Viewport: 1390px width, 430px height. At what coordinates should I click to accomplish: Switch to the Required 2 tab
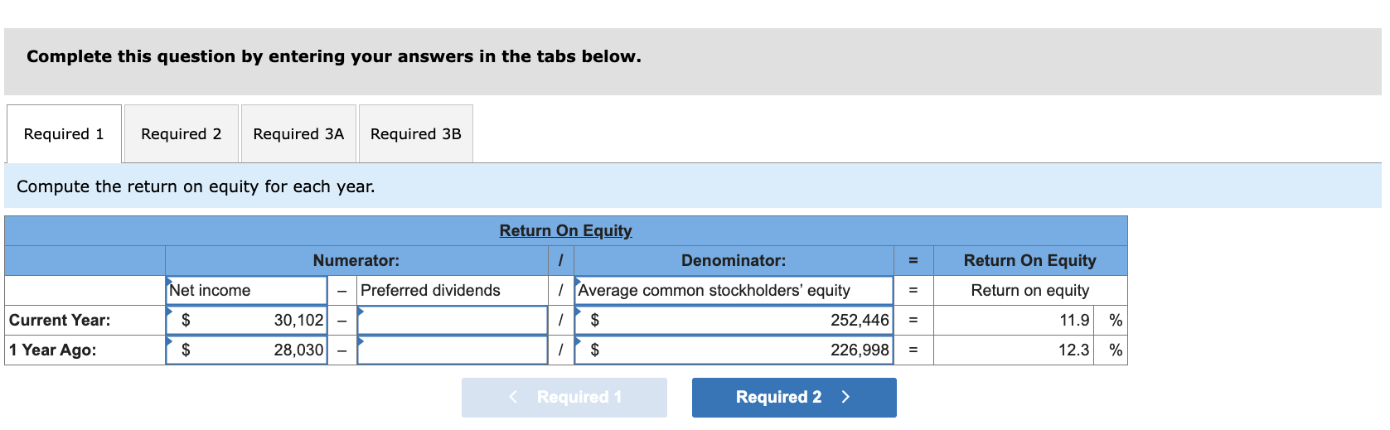[x=182, y=133]
